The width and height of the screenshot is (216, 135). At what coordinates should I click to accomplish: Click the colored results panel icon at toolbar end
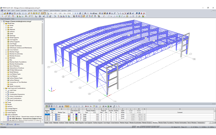pos(143,16)
